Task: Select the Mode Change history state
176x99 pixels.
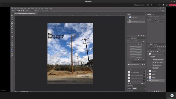Action: coord(136,22)
